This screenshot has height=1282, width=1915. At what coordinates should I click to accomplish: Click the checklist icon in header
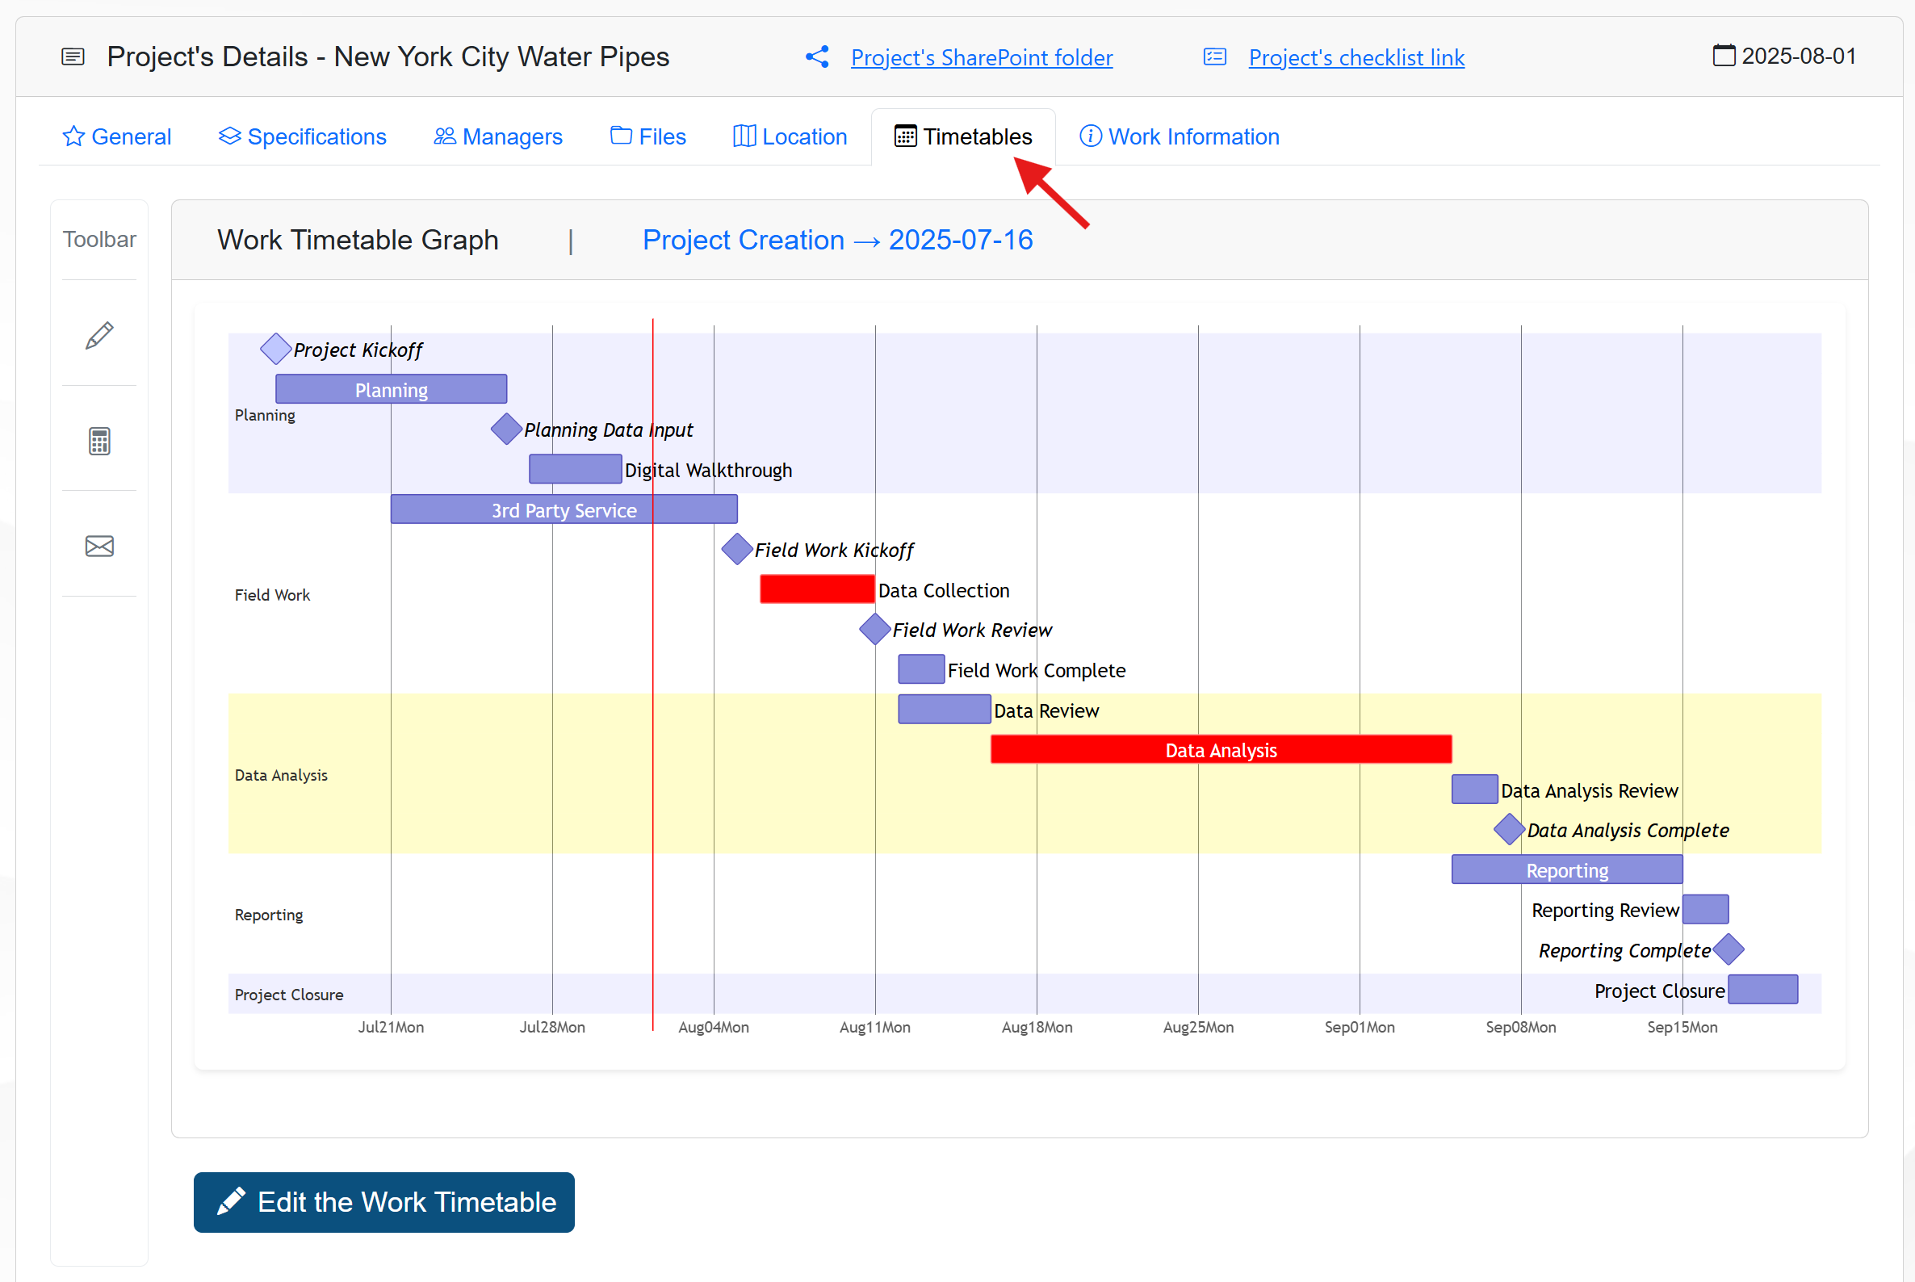(1215, 57)
